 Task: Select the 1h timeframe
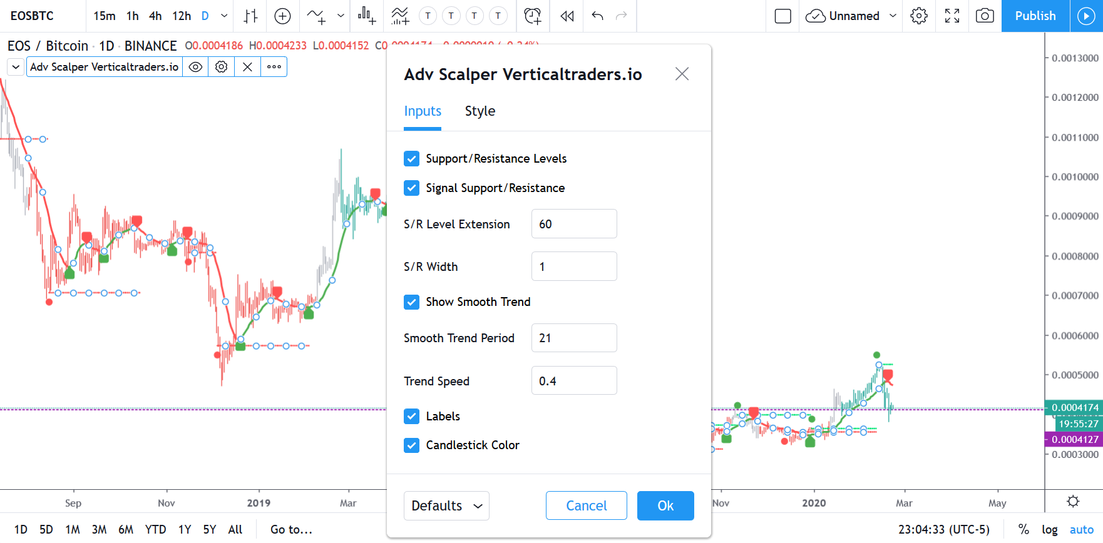pyautogui.click(x=133, y=16)
